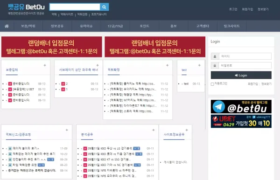
Task: Open the 분석공유 panel heading
Action: tap(87, 134)
